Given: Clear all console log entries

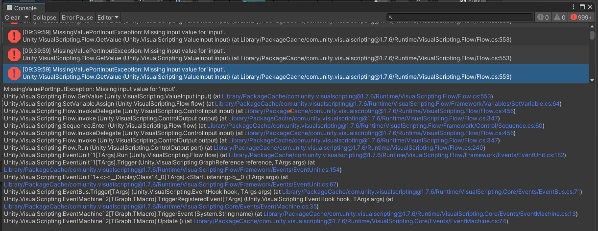Looking at the screenshot, I should click(x=12, y=17).
